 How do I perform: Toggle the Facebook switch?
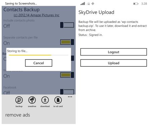pyautogui.click(x=67, y=92)
